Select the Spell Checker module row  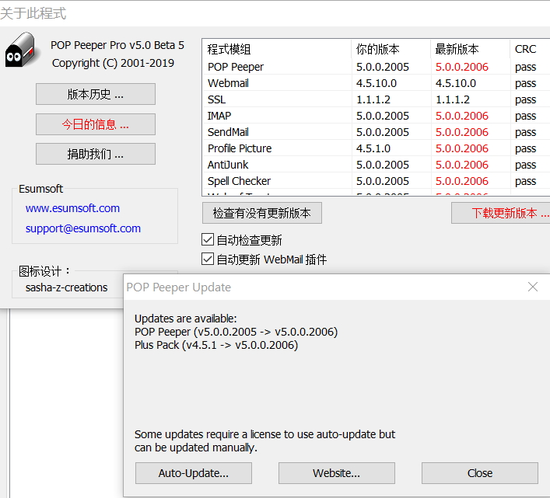[x=376, y=181]
